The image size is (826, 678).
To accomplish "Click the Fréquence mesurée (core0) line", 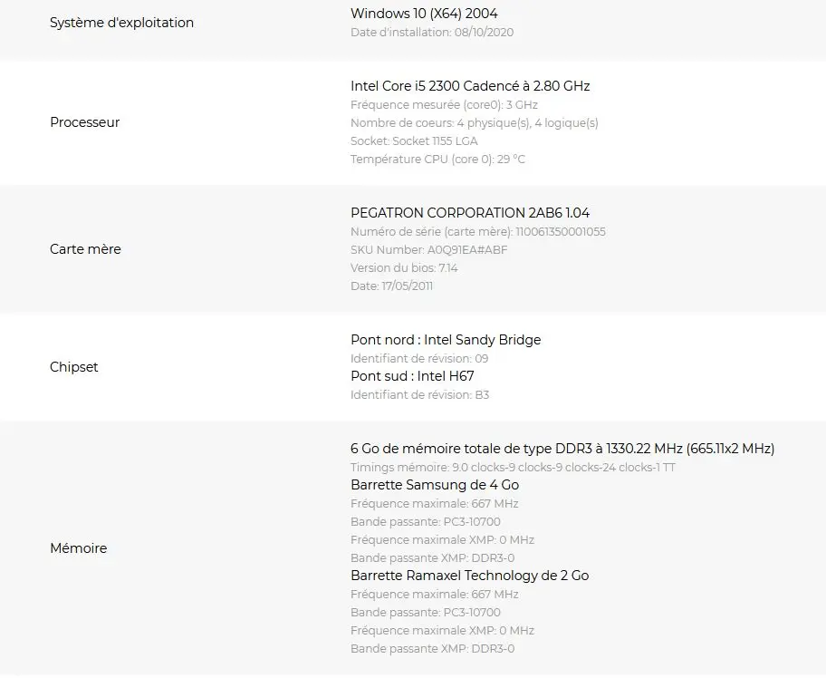I will (x=444, y=105).
